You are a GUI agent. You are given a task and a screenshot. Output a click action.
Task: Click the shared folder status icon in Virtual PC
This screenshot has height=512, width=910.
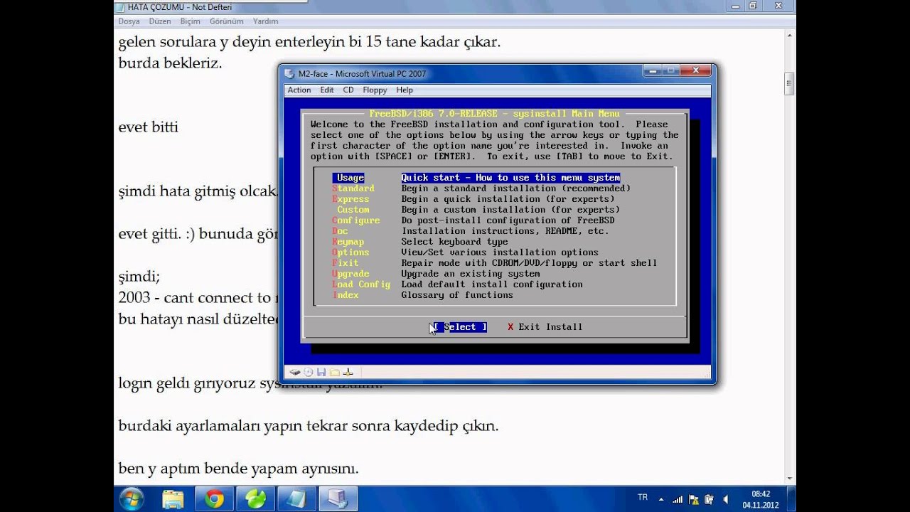(335, 372)
